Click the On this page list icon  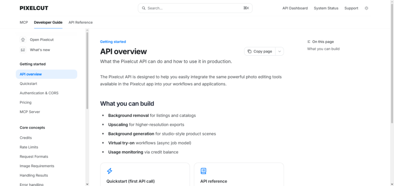click(x=309, y=42)
